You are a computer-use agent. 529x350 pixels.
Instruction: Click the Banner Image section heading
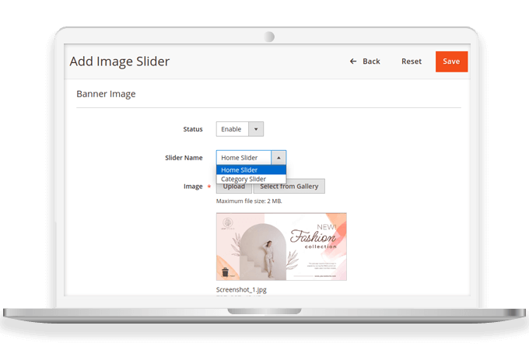[x=106, y=94]
